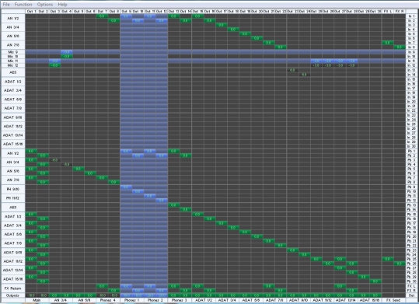Choose the Phones 4 output label at bottom

(x=108, y=300)
